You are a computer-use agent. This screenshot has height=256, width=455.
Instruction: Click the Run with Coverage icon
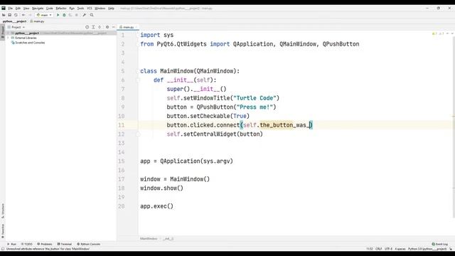[x=70, y=15]
